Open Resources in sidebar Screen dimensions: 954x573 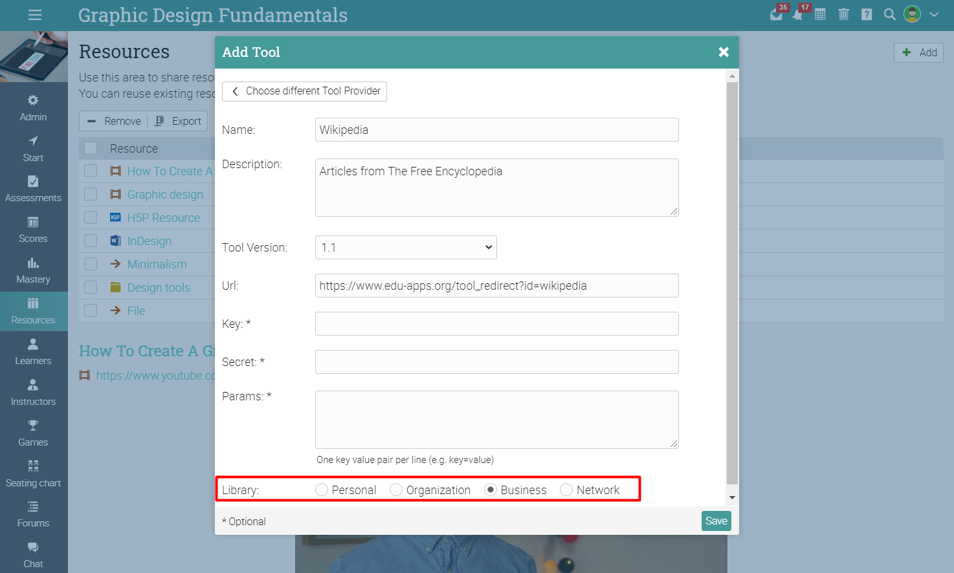click(x=34, y=311)
